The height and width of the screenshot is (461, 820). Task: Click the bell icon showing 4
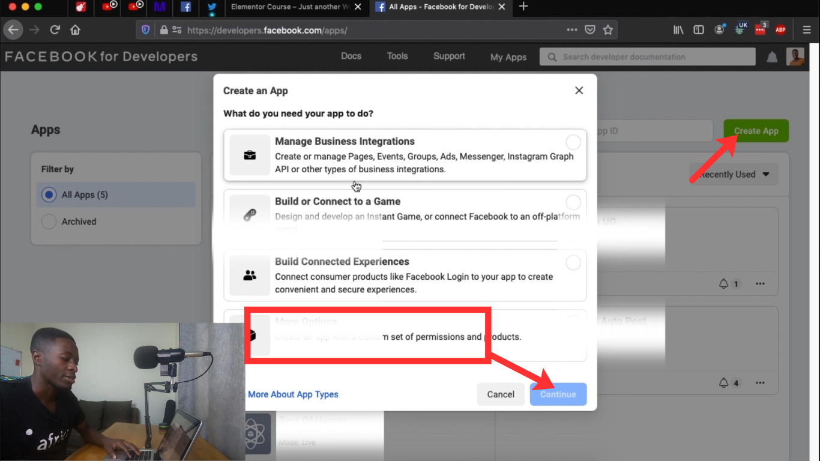click(723, 382)
